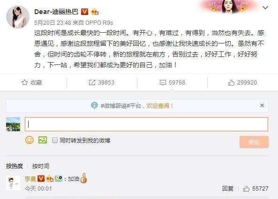Expand the post options chevron at top right
Image resolution: width=278 pixels, height=199 pixels.
pyautogui.click(x=265, y=7)
